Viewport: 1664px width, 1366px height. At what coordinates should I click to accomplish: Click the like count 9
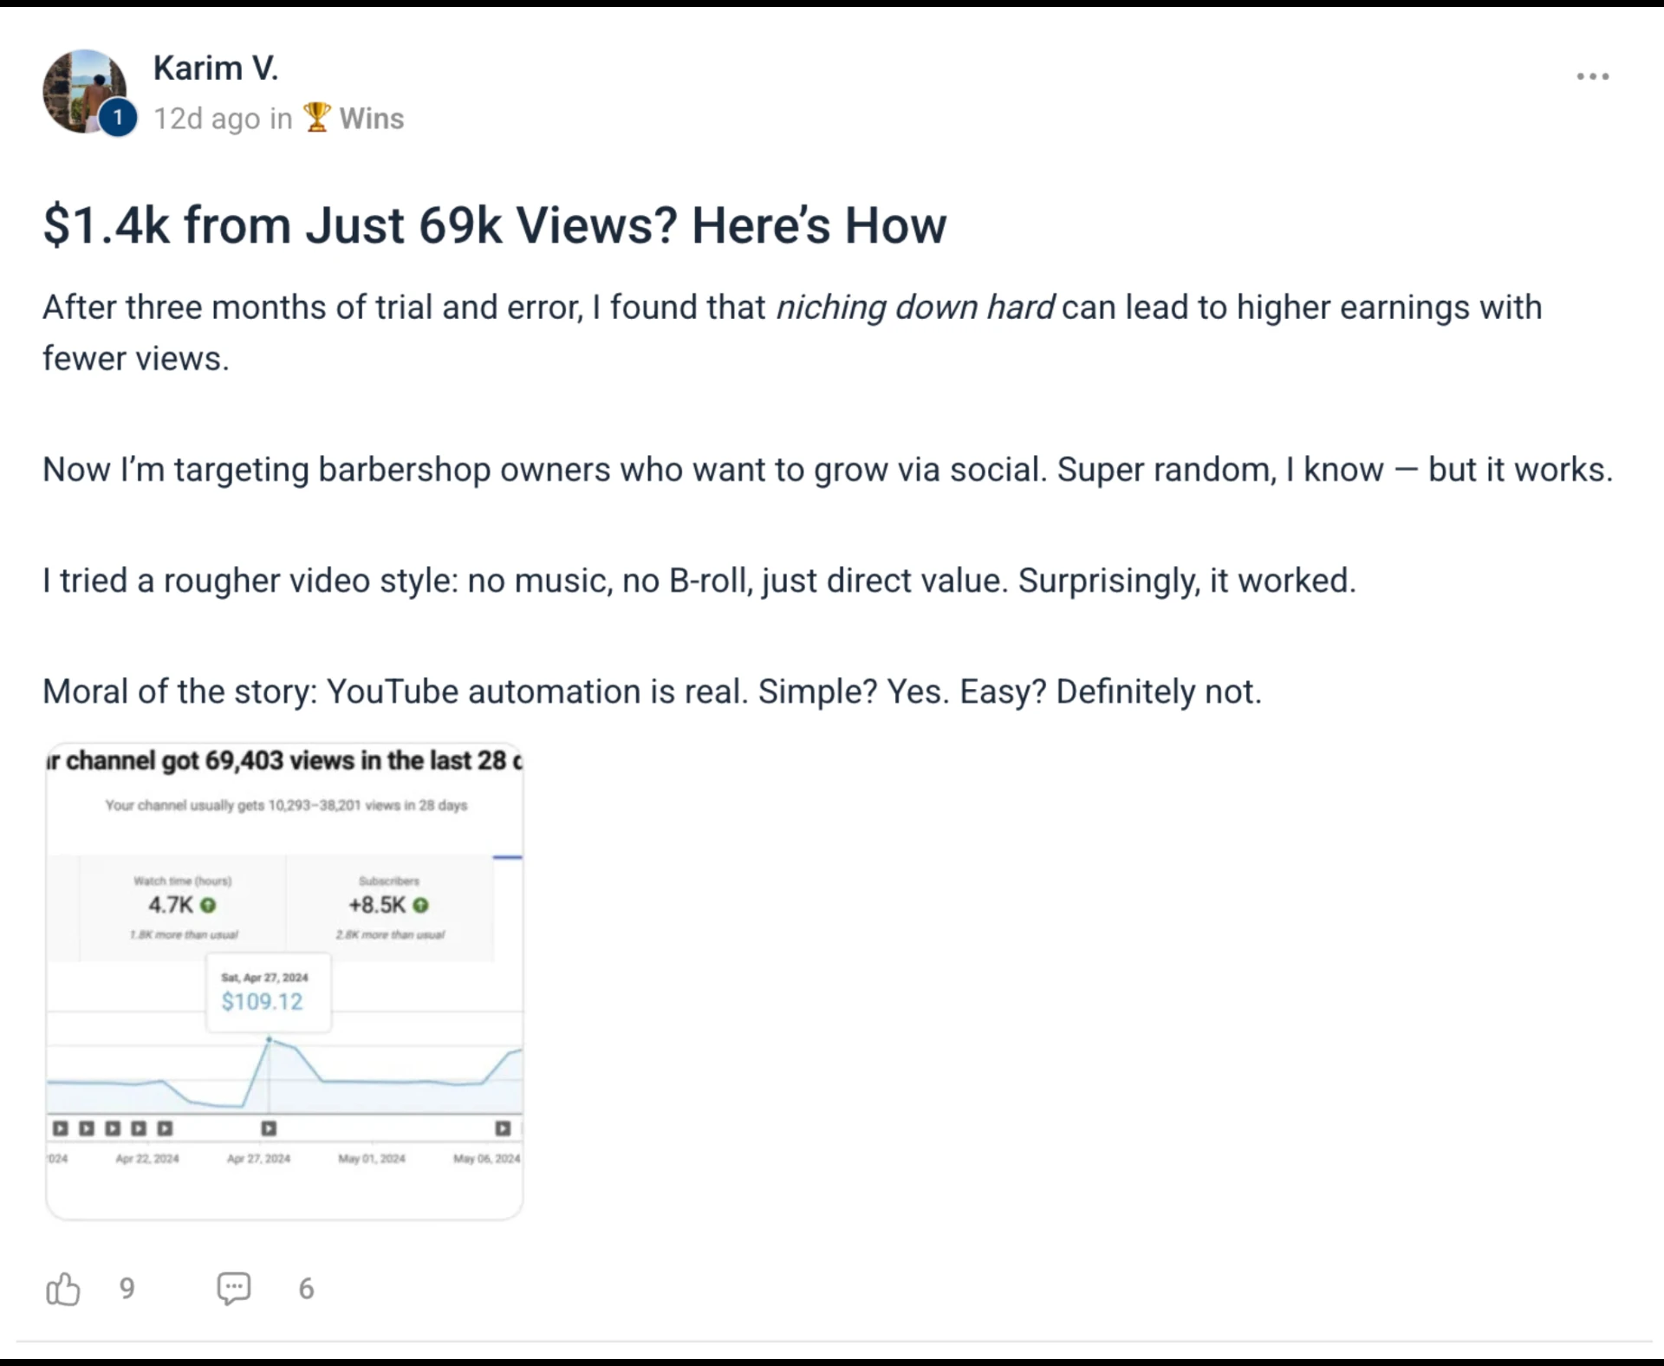[x=127, y=1289]
